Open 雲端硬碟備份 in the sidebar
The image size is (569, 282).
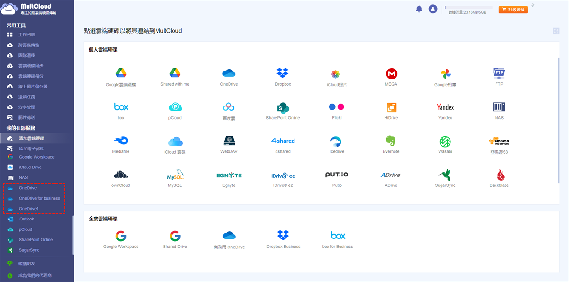click(30, 76)
